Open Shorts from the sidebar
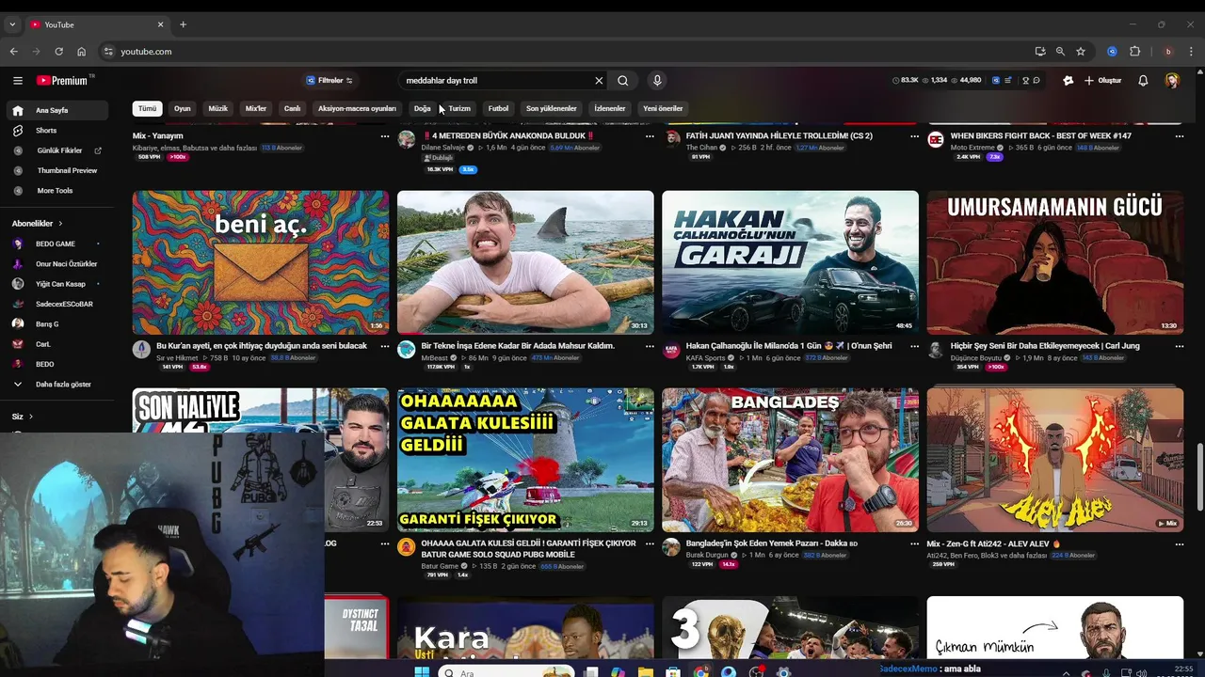The image size is (1205, 677). [58, 131]
